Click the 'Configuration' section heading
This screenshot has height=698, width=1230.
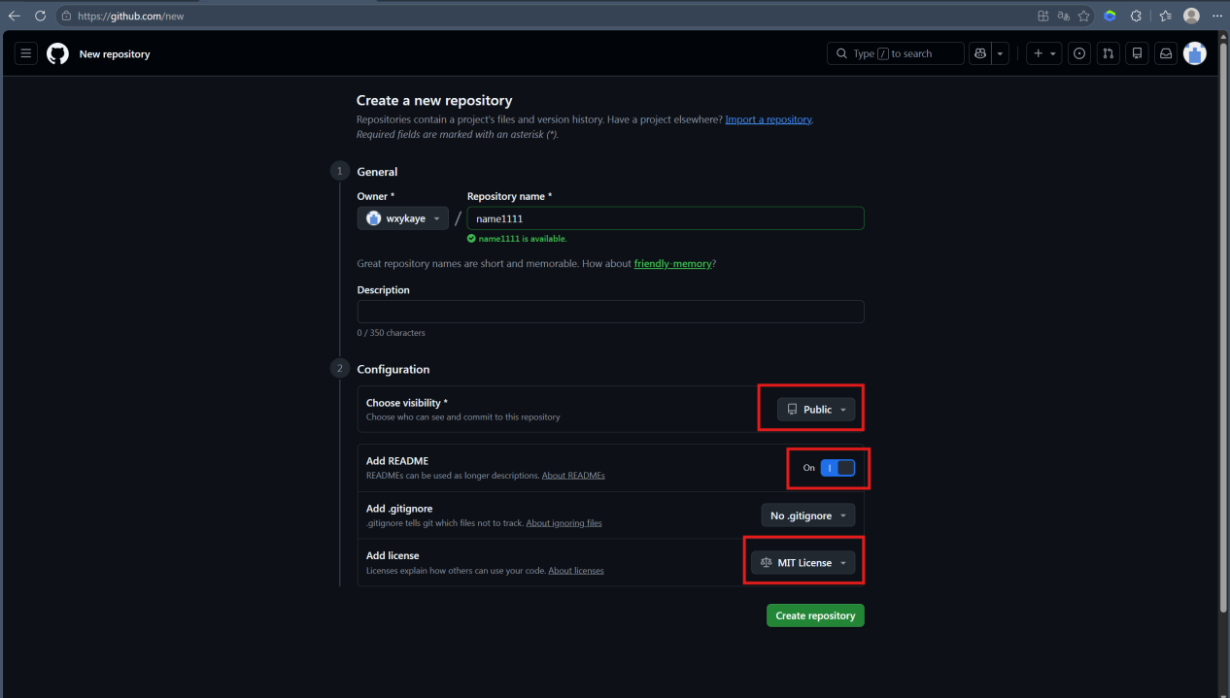(x=393, y=370)
